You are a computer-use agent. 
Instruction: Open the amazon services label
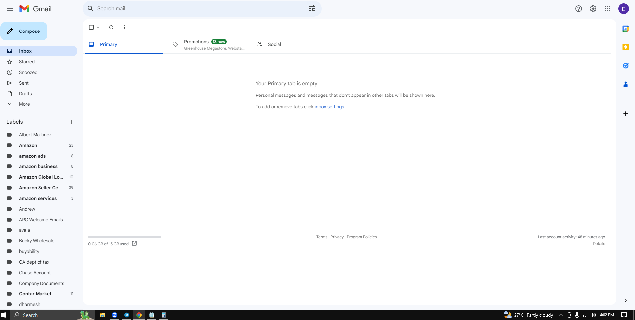tap(39, 198)
